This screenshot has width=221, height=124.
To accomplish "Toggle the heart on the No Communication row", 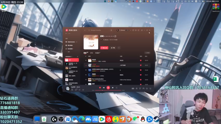I will 141,80.
